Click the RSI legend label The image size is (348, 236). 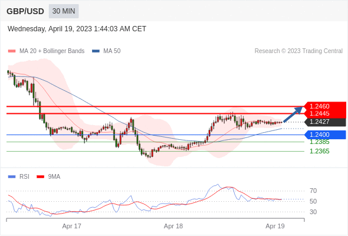pos(24,177)
